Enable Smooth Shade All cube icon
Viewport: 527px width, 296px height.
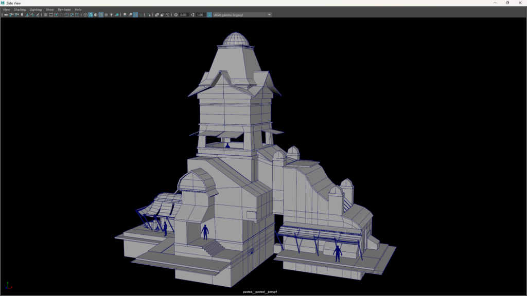coord(90,15)
